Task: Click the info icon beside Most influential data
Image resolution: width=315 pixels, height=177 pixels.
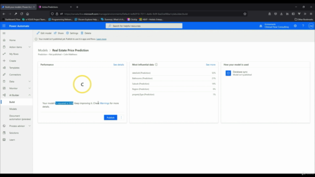Action: coord(157,64)
